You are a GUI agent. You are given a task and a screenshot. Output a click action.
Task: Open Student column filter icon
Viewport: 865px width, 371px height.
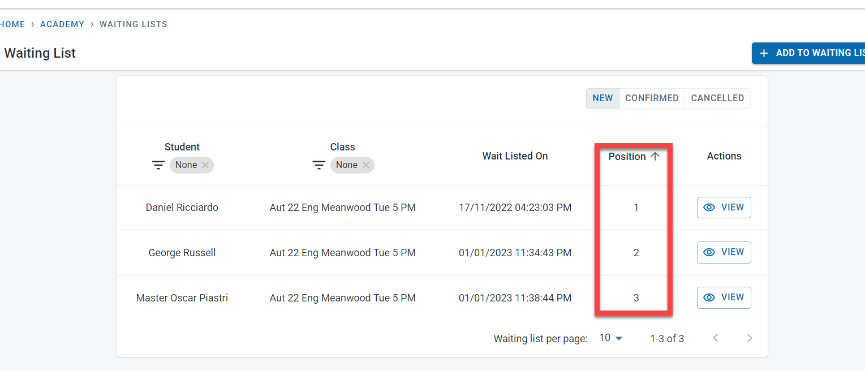[158, 165]
